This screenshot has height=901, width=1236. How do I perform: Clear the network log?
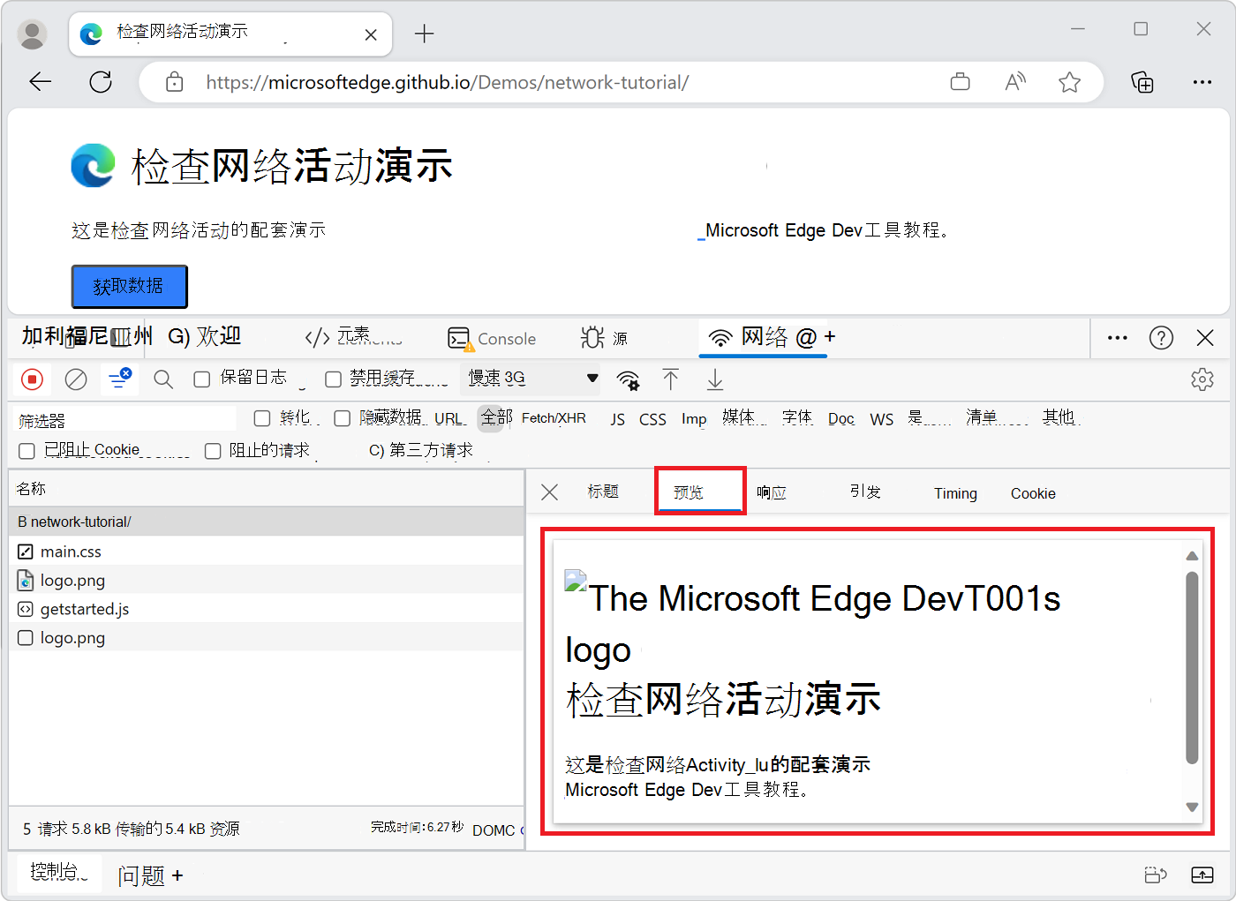76,379
